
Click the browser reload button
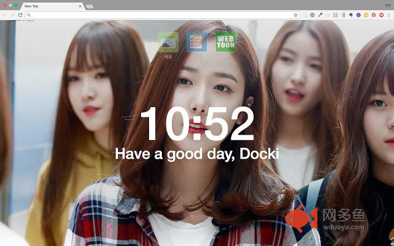21,15
